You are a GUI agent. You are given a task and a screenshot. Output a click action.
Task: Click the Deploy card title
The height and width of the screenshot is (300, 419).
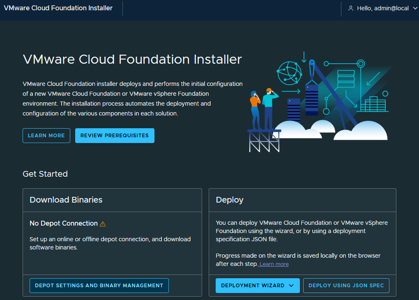coord(230,200)
